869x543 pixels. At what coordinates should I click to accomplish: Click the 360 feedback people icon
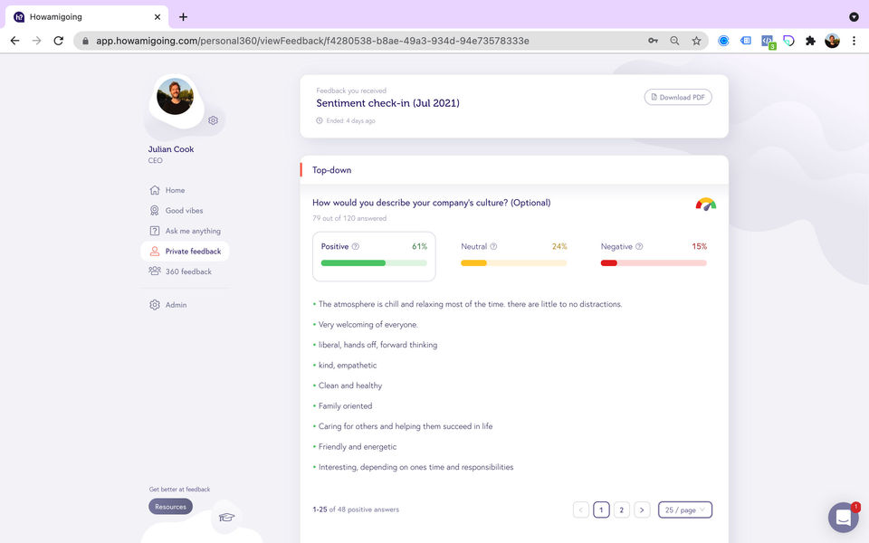155,271
